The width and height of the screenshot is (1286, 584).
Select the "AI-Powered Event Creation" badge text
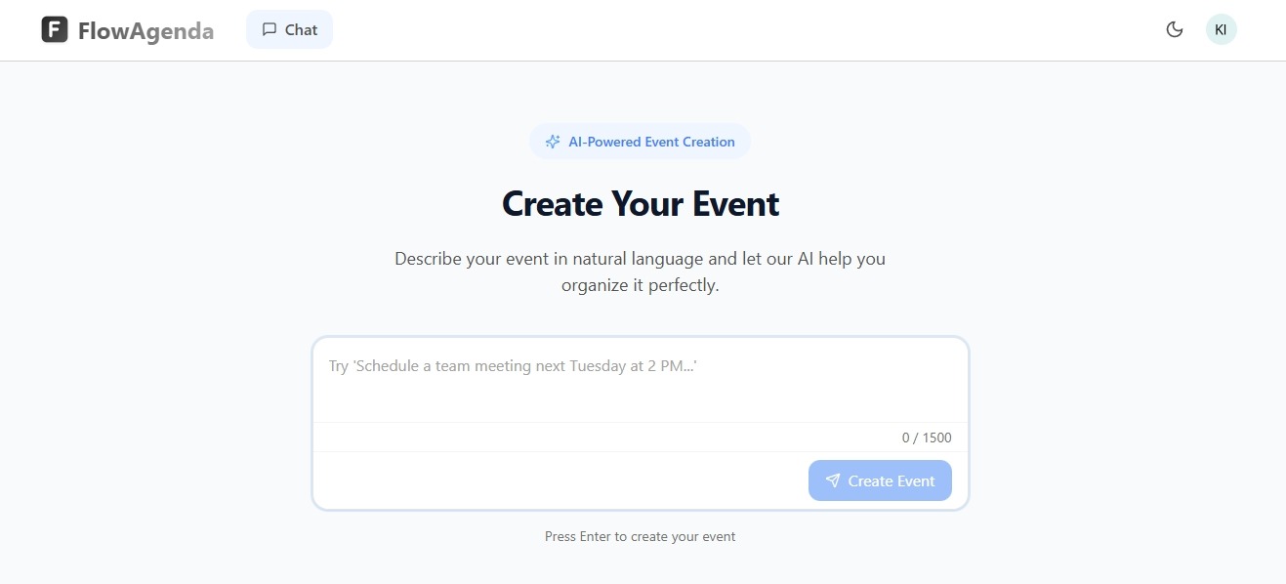click(651, 142)
